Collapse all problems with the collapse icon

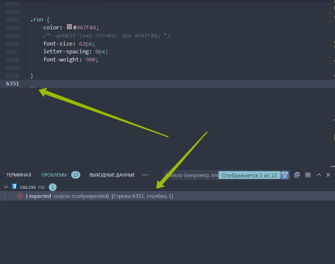point(297,175)
